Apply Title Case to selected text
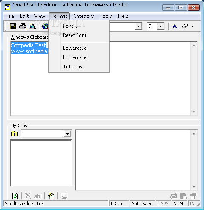Image resolution: width=204 pixels, height=210 pixels. (79, 67)
